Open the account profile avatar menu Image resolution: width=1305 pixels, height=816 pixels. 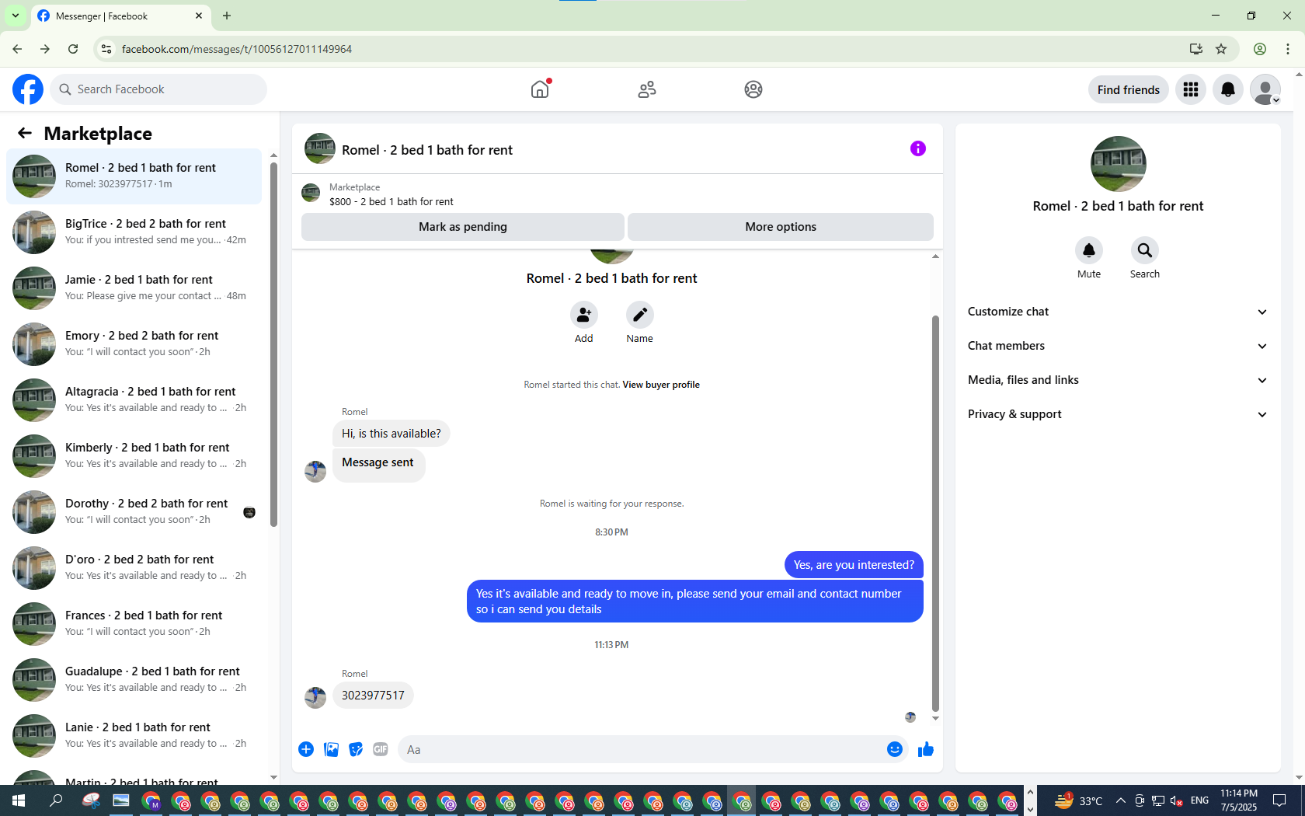1265,89
